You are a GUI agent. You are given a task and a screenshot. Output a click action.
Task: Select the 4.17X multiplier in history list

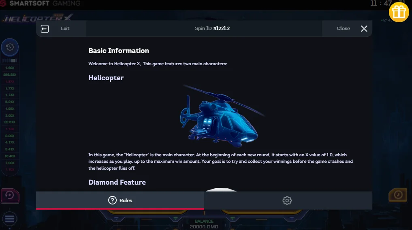10,142
